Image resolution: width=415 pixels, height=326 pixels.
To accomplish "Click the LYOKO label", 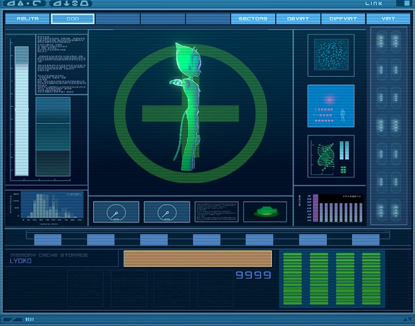I will (x=20, y=261).
